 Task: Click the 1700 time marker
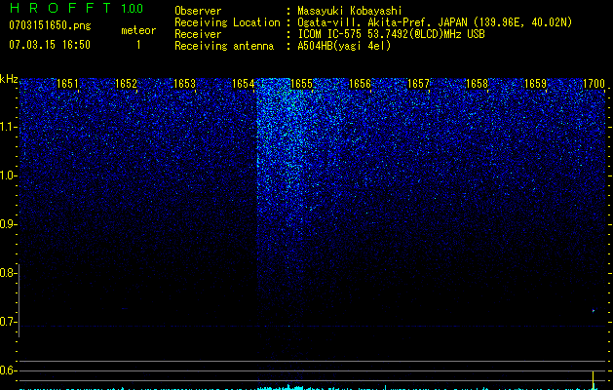[594, 84]
